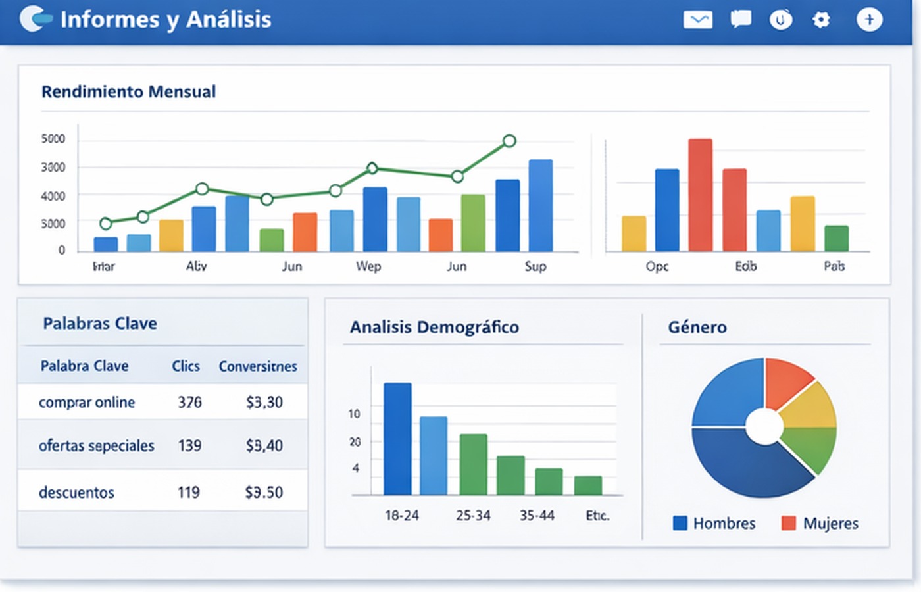The width and height of the screenshot is (921, 592).
Task: Click the red Mujeres legend color swatch
Action: pyautogui.click(x=787, y=523)
